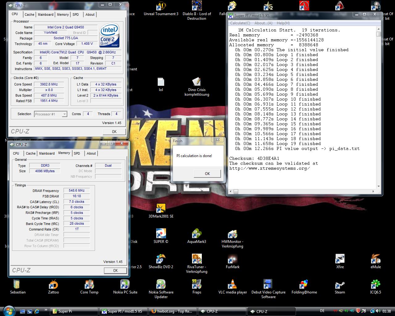Open Help(H) menu in Super PI
Image resolution: width=395 pixels, height=316 pixels.
click(x=283, y=23)
